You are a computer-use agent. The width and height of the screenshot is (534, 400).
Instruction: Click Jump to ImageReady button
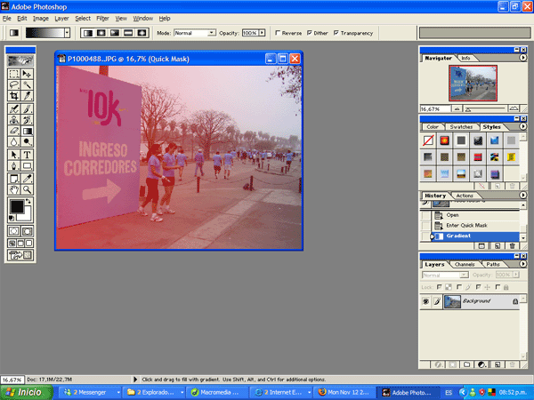[x=20, y=255]
